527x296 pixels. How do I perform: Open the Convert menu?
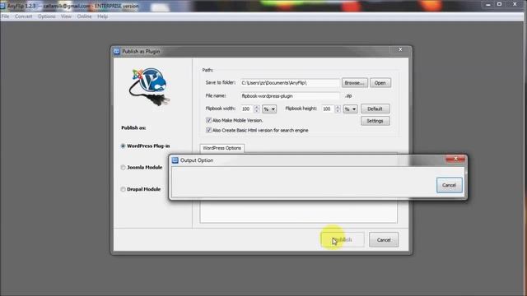pos(23,16)
